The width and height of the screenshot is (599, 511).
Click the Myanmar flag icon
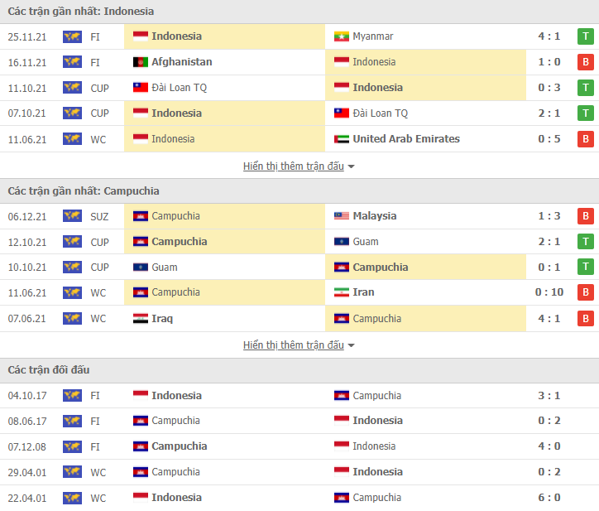pos(341,36)
